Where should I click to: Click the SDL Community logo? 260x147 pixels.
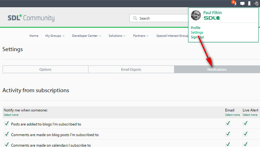click(x=31, y=18)
